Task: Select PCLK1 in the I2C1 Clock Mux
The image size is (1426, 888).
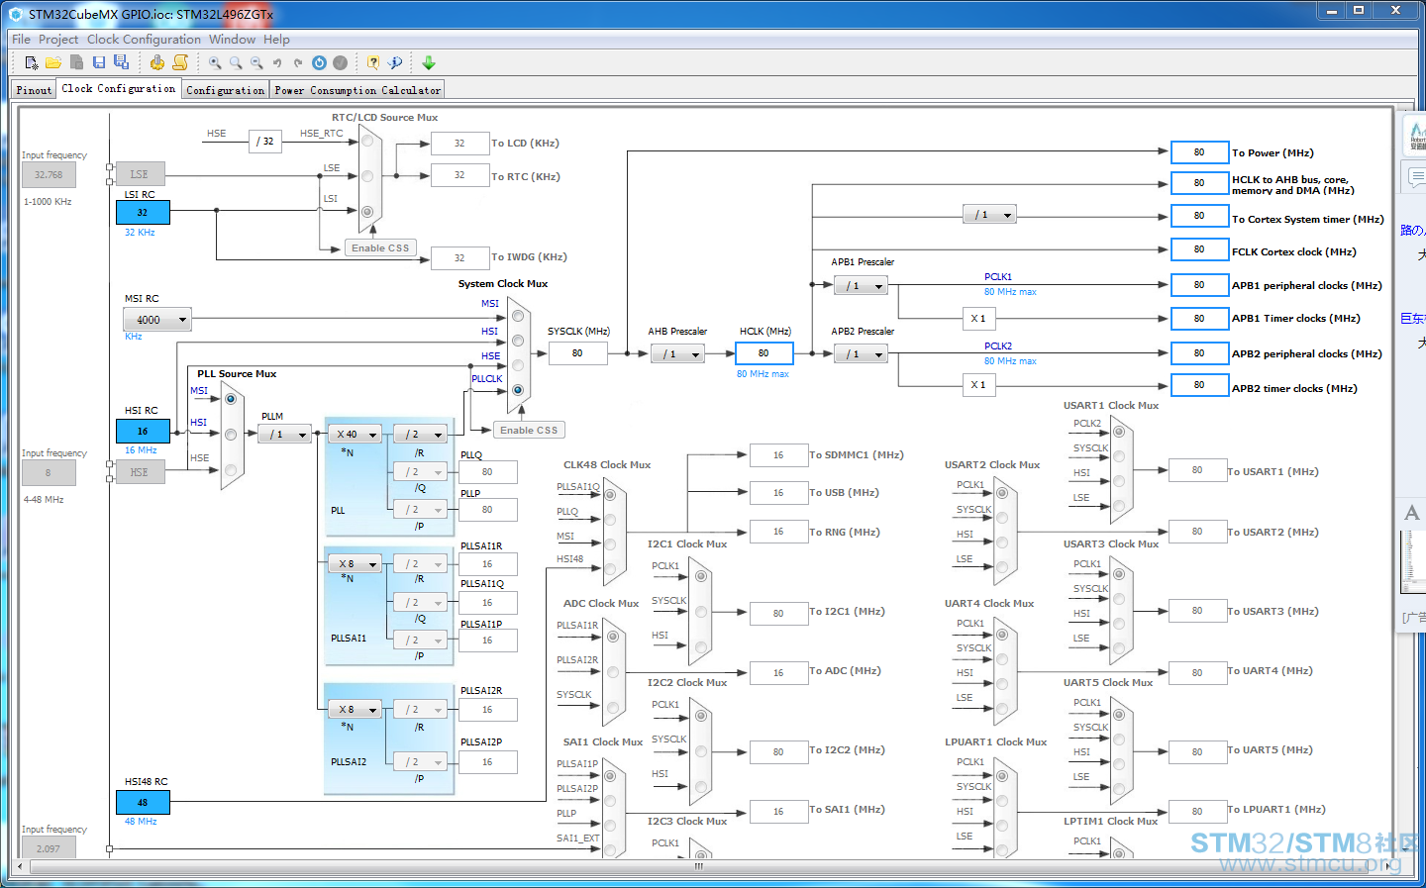Action: (x=701, y=576)
